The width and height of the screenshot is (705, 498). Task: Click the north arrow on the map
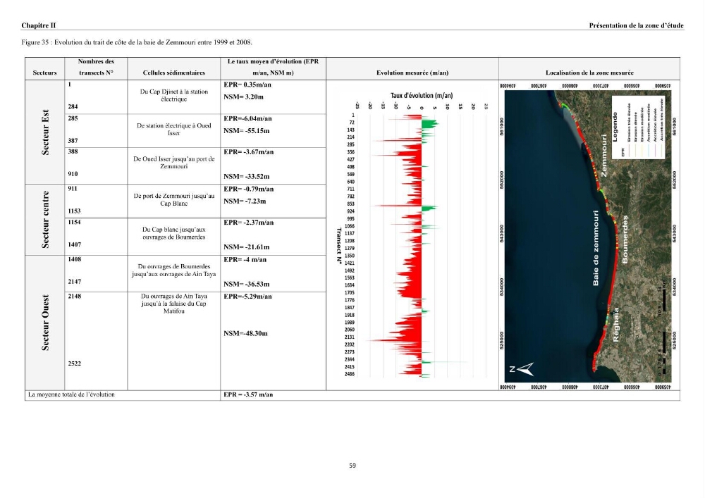pyautogui.click(x=522, y=369)
